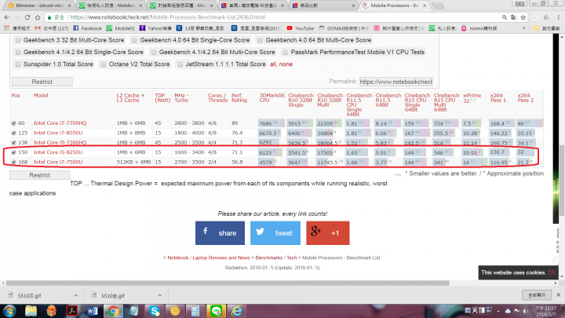Open File Explorer from taskbar
Viewport: 565px width, 318px height.
click(31, 311)
